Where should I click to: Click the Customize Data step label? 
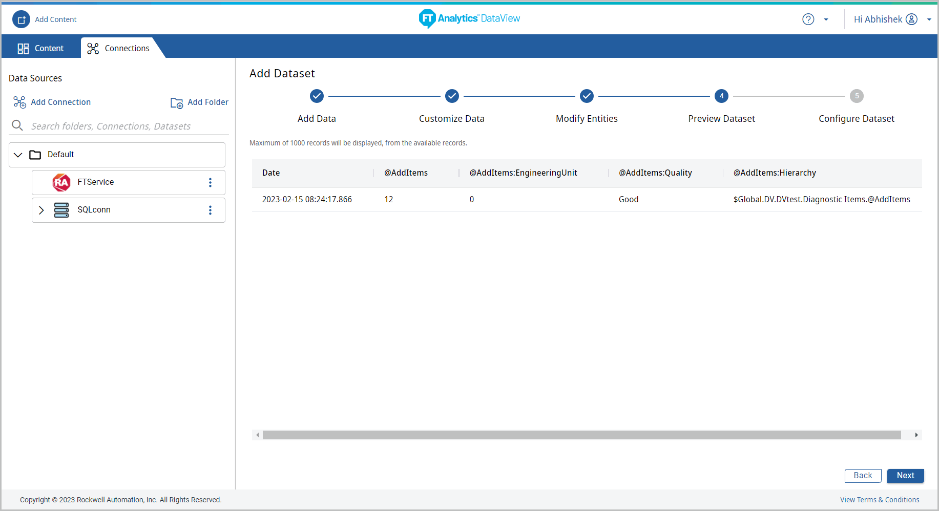(452, 119)
